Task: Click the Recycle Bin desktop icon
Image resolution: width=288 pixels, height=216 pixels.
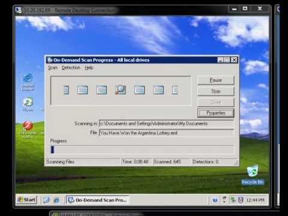Action: pos(253,175)
